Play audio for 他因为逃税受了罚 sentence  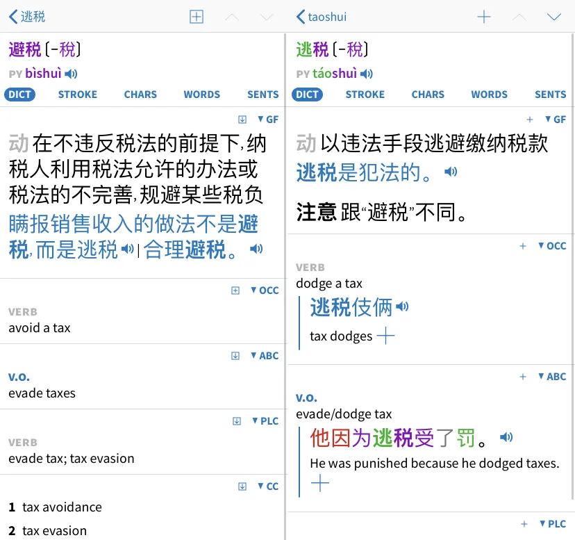(x=506, y=437)
